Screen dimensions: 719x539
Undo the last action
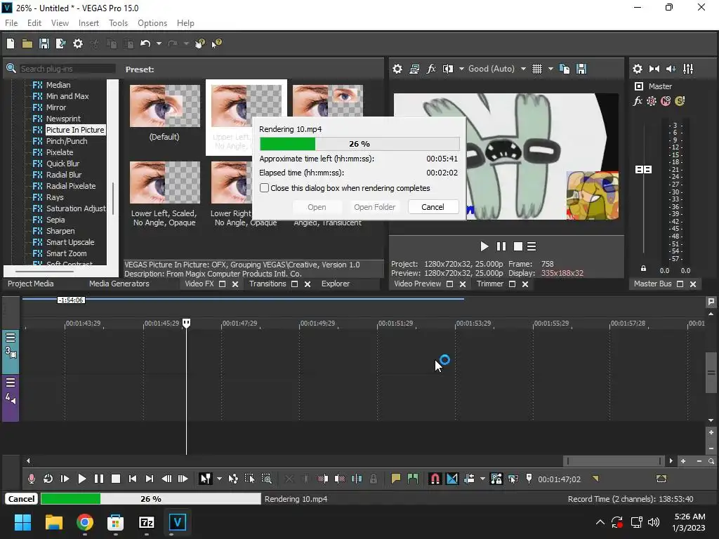[145, 44]
